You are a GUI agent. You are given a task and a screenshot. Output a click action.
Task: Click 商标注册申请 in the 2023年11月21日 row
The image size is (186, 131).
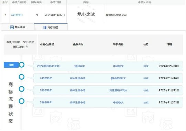click(x=78, y=90)
